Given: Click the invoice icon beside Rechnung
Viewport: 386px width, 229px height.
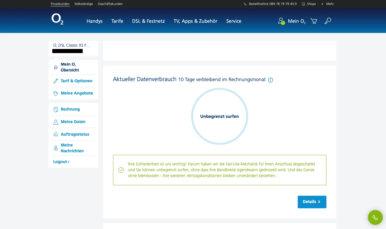Looking at the screenshot, I should [56, 109].
